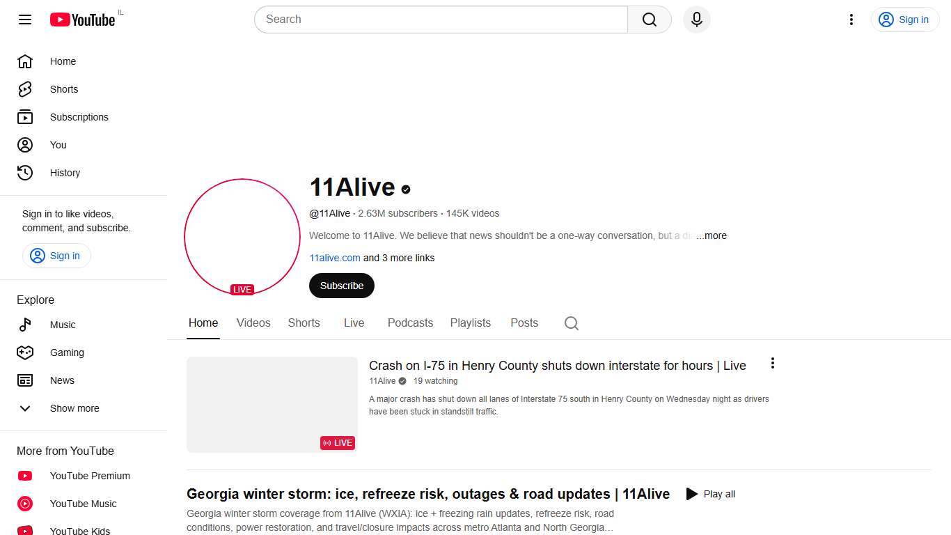Switch to the Videos tab
951x535 pixels.
click(253, 323)
